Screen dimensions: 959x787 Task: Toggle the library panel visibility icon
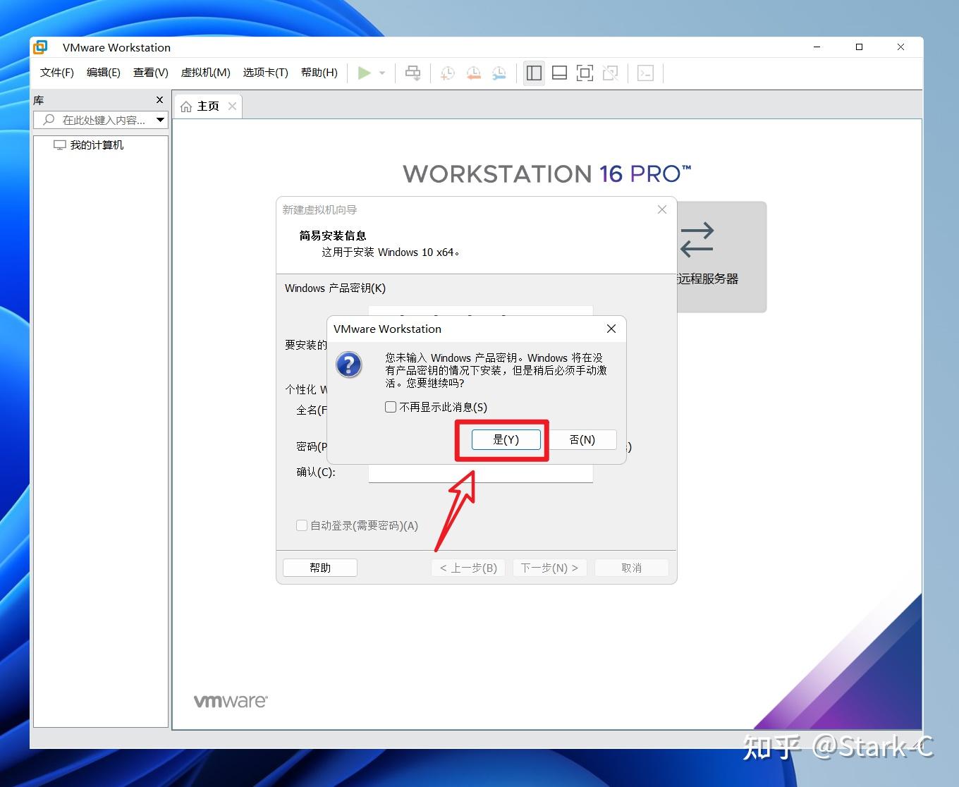[x=534, y=73]
